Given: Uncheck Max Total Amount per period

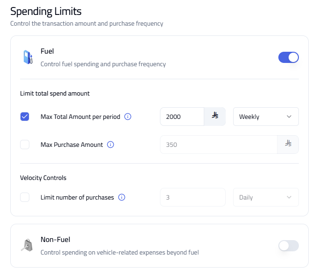Looking at the screenshot, I should coord(25,117).
